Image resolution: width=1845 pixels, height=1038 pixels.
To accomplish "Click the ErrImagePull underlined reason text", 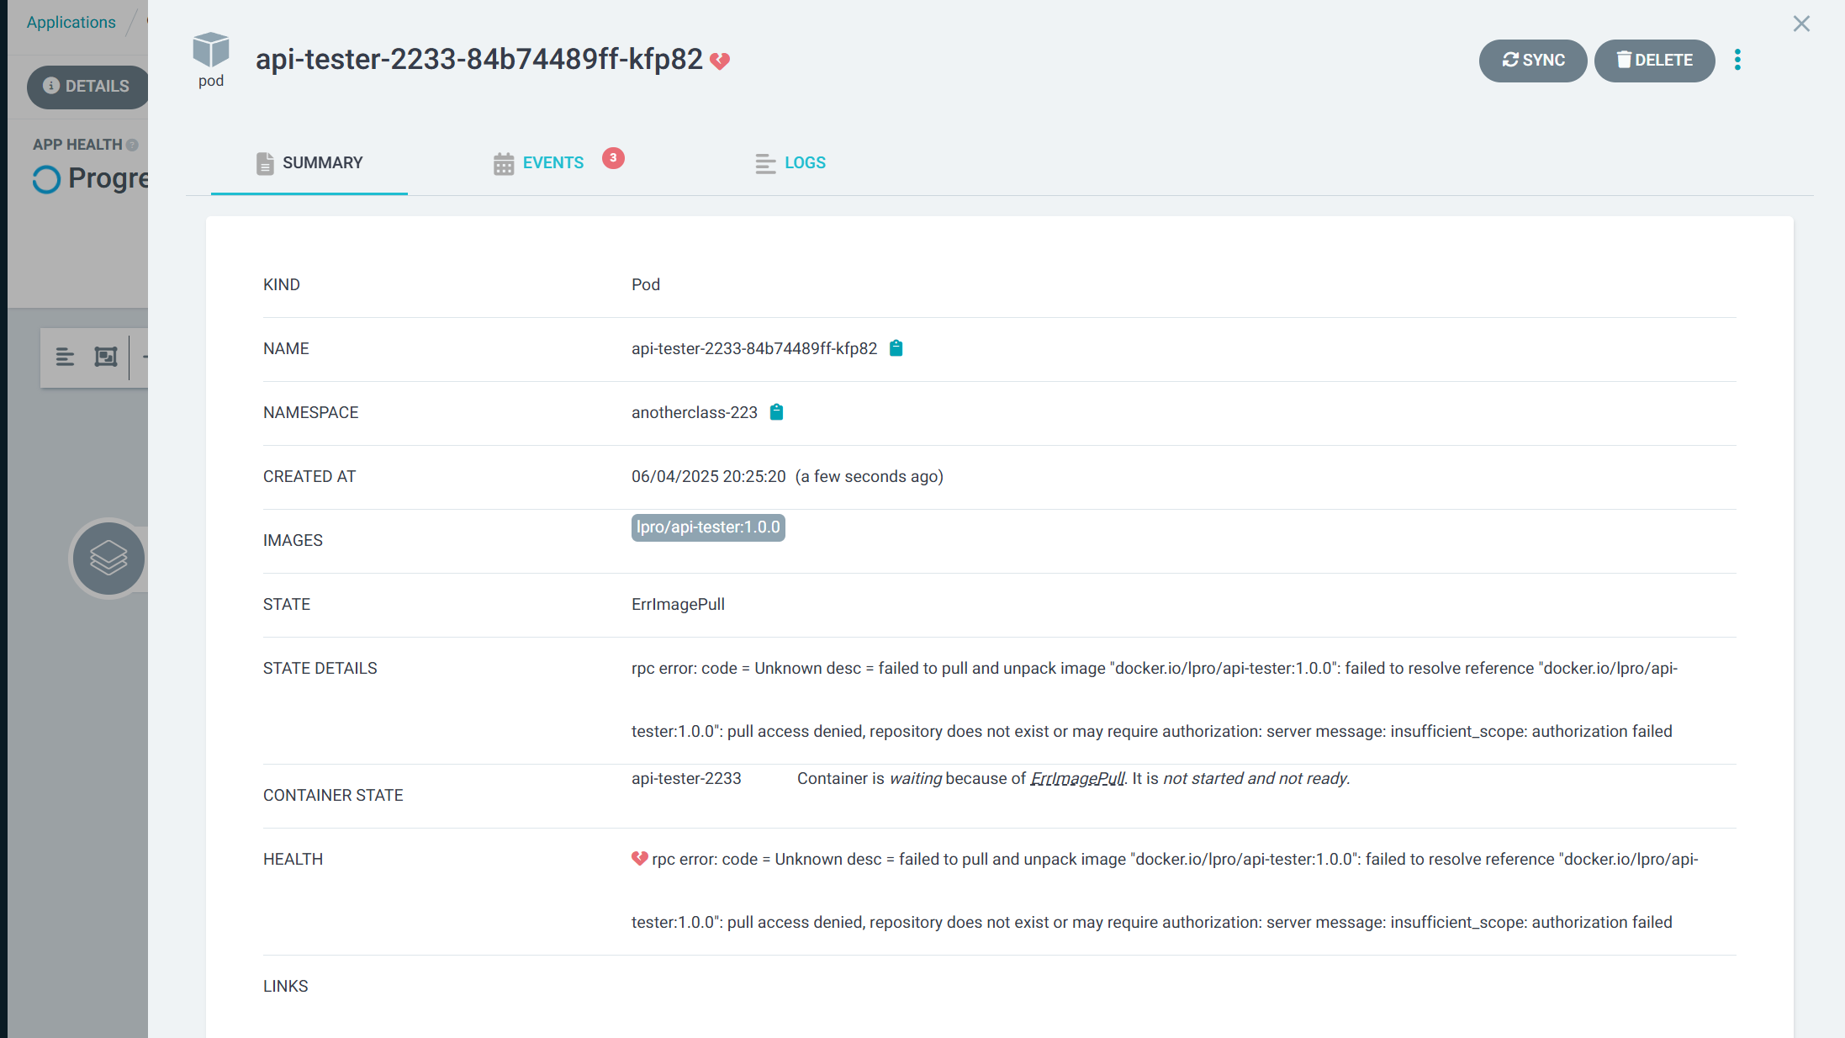I will [x=1077, y=779].
